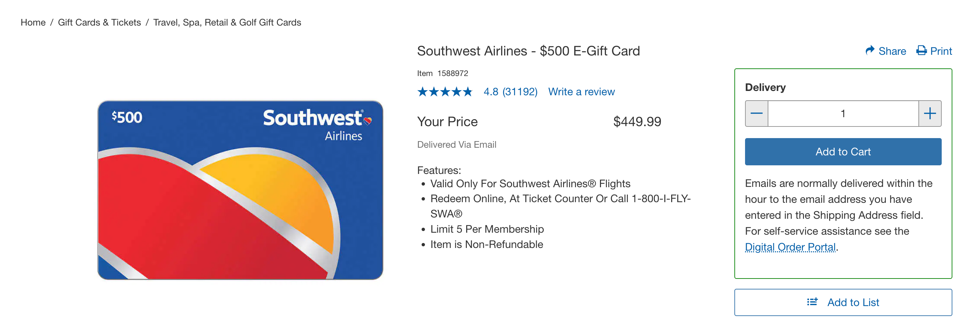Decrease delivery quantity with the stepper
Image resolution: width=965 pixels, height=322 pixels.
click(756, 113)
